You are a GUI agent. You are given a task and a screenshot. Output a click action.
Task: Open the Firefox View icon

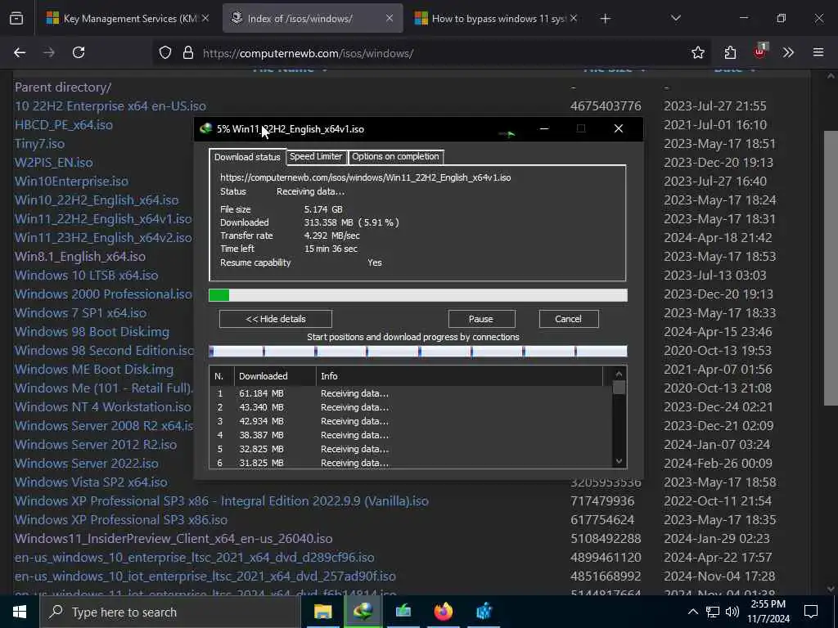pyautogui.click(x=16, y=19)
